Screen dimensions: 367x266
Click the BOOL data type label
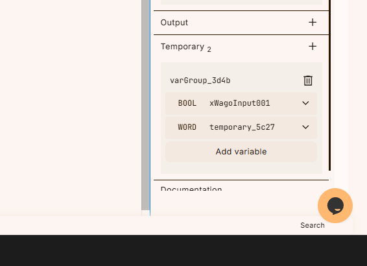[187, 103]
